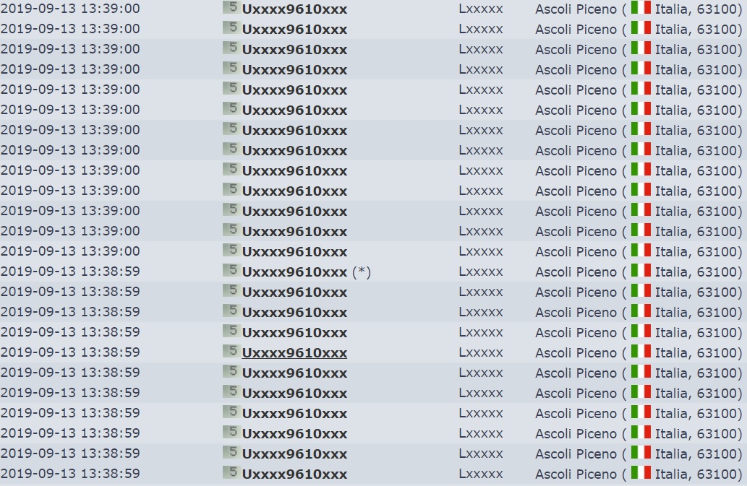
Task: Click banknote icon beside the underlined note link
Action: 231,351
